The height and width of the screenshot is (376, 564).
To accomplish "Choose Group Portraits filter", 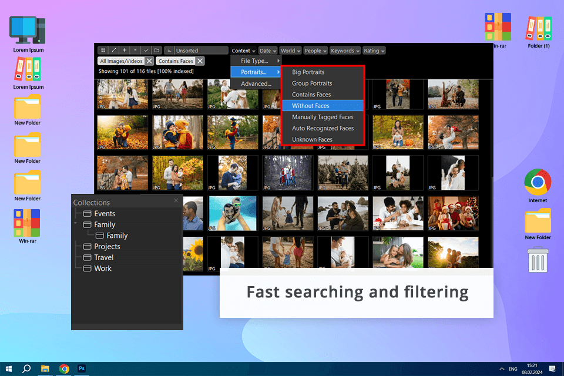I will (x=323, y=83).
